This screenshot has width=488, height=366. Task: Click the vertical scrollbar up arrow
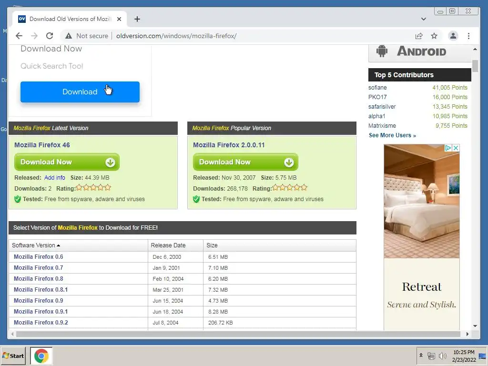(475, 49)
